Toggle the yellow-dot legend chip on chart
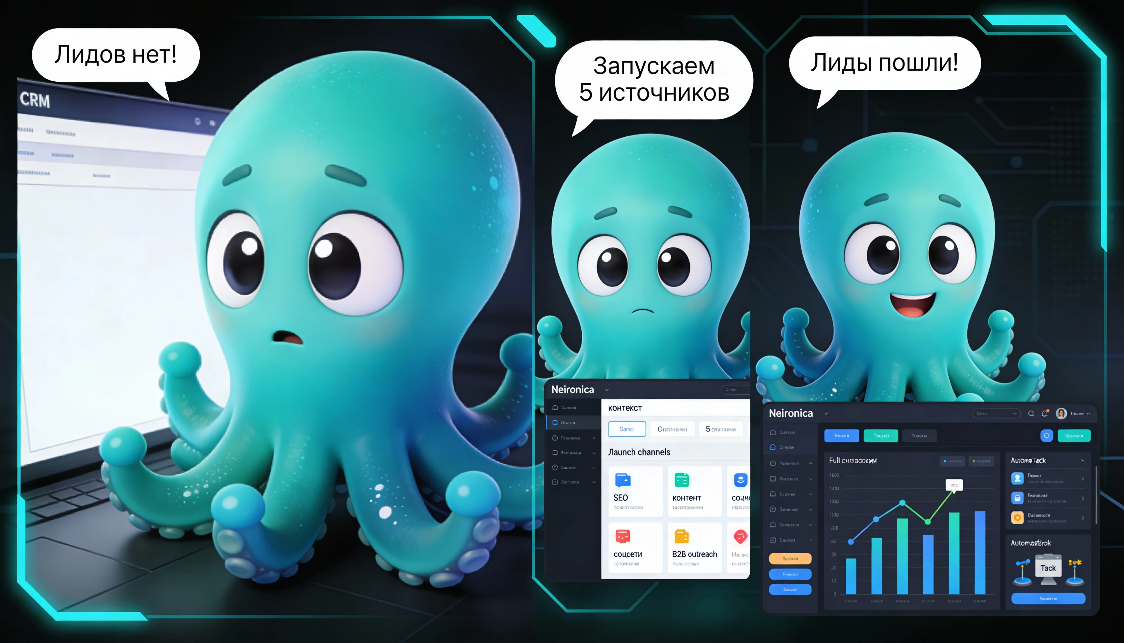Viewport: 1124px width, 643px height. pos(981,461)
